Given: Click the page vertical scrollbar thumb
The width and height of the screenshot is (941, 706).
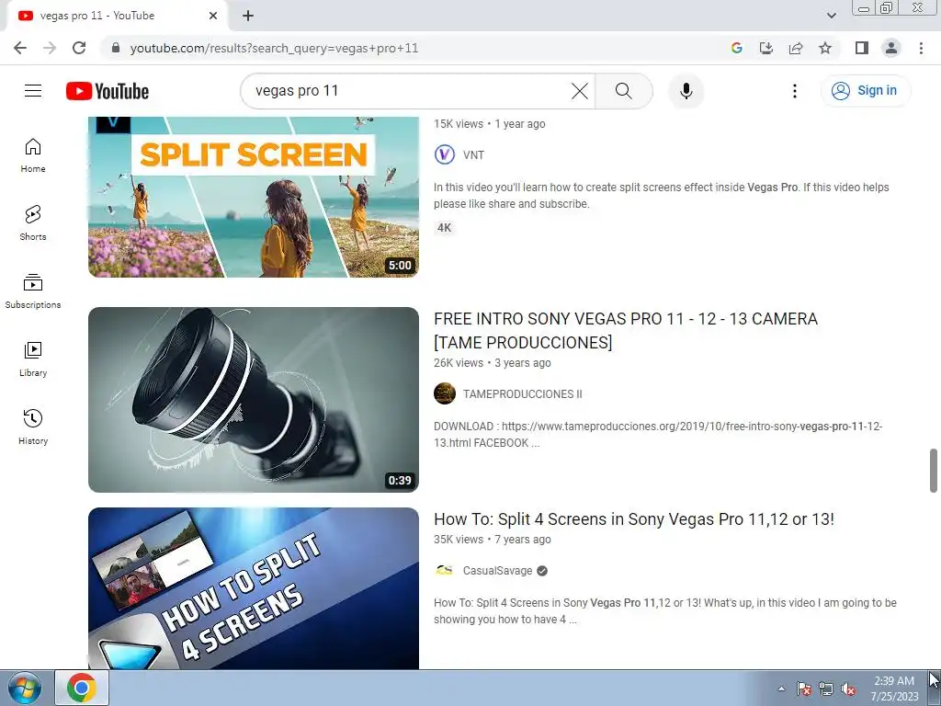Looking at the screenshot, I should pos(934,470).
